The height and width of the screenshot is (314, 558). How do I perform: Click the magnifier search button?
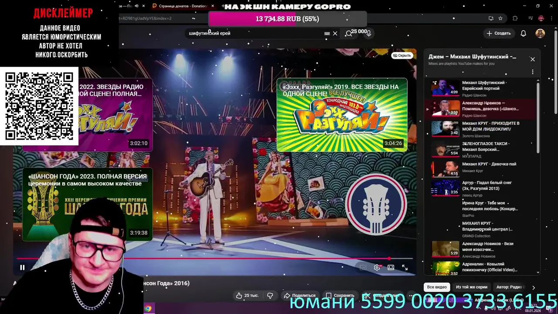(x=349, y=34)
